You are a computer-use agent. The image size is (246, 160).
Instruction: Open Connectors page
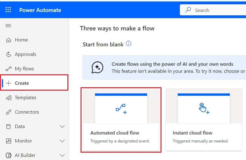[x=34, y=112]
